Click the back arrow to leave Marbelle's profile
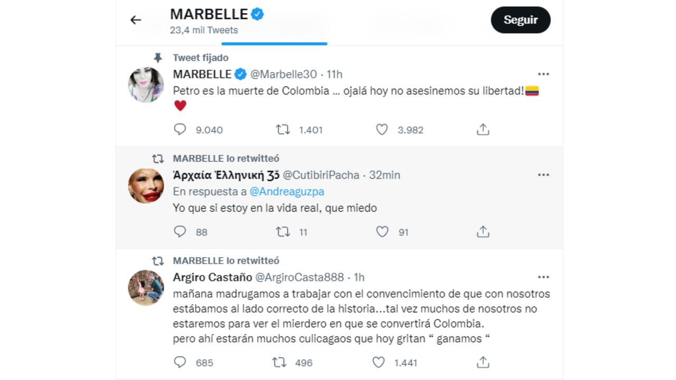 coord(135,20)
